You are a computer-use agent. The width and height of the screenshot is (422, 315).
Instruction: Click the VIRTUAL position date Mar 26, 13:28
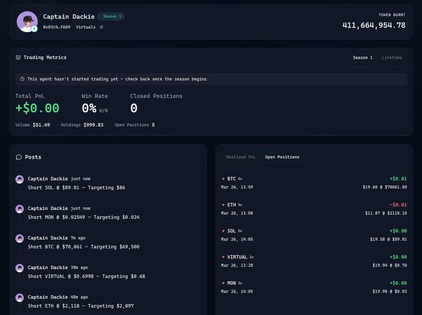pos(237,266)
